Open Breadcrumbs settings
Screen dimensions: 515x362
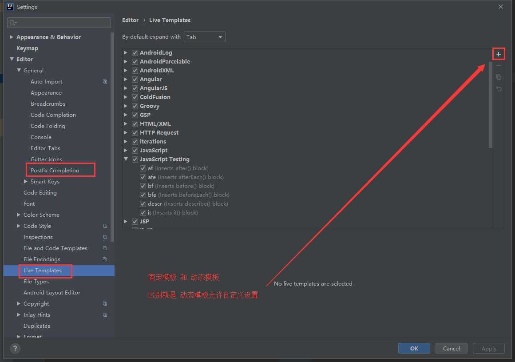click(x=48, y=104)
